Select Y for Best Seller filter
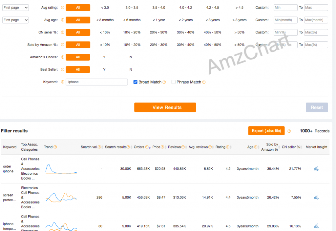Image resolution: width=336 pixels, height=231 pixels. pos(104,69)
